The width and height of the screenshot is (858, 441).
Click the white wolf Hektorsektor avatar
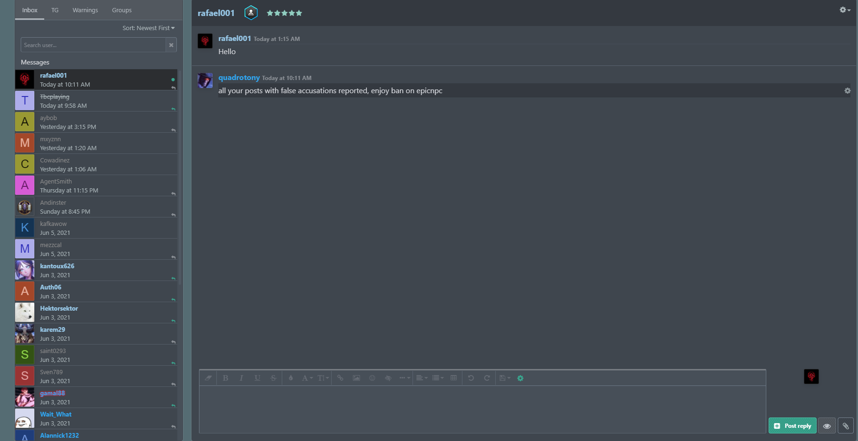pos(24,313)
